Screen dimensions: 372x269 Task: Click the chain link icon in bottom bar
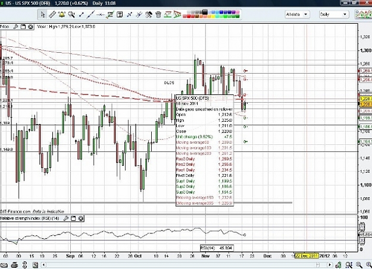[x=24, y=265]
